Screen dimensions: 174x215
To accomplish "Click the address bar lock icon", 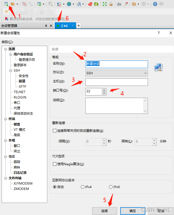I will click(6, 11).
